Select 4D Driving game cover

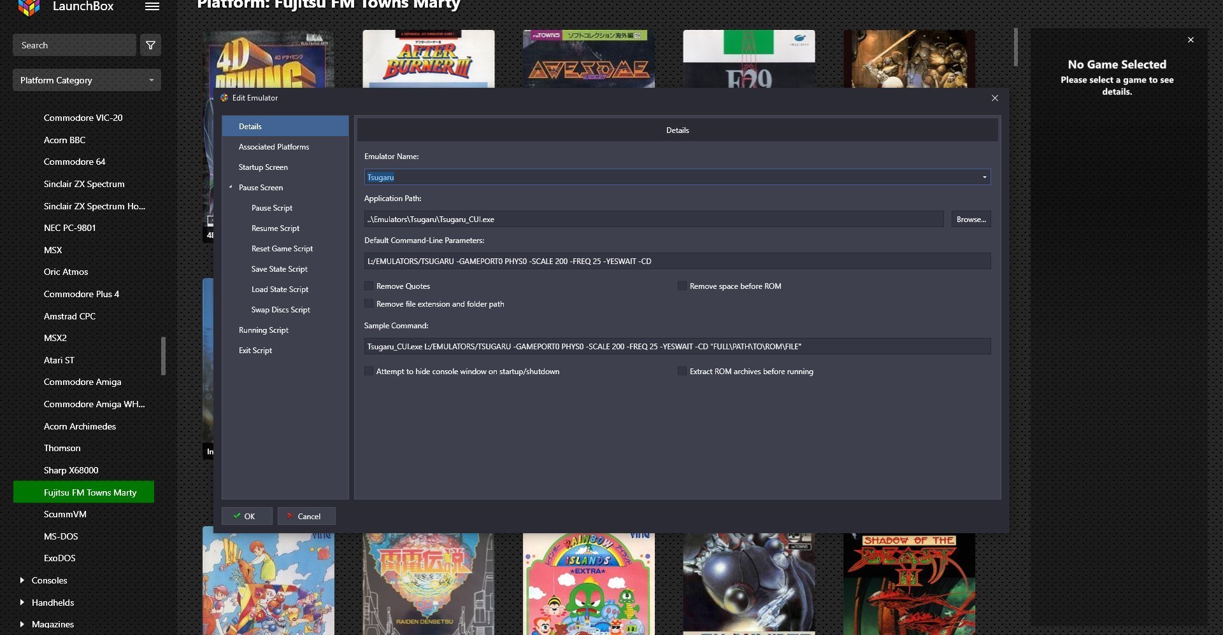(268, 59)
